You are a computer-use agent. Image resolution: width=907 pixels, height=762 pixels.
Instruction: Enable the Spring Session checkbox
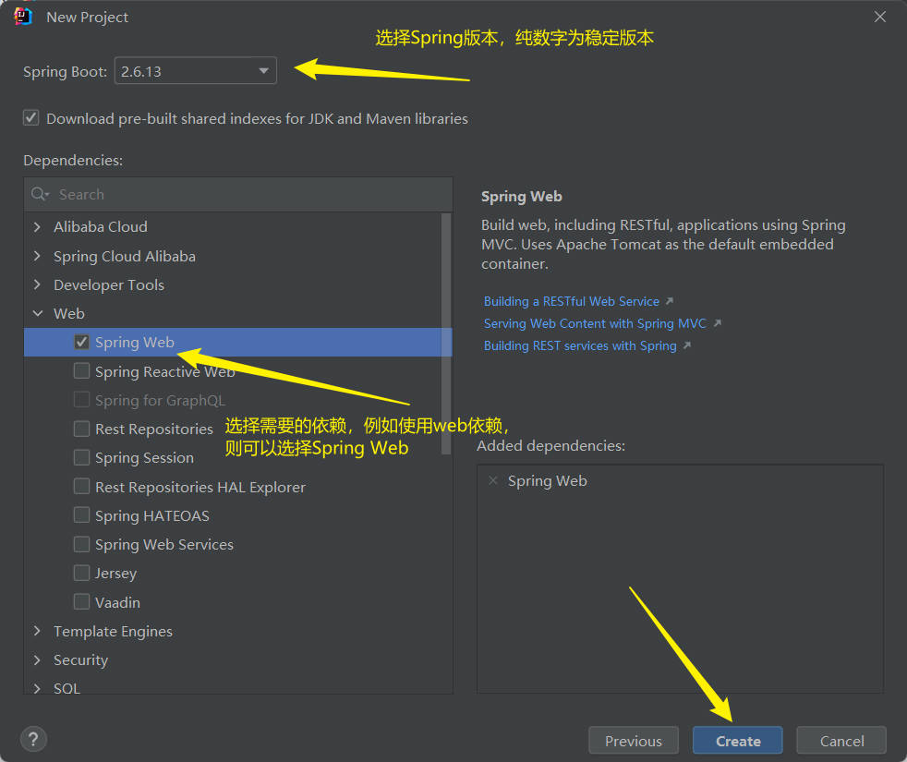click(x=81, y=458)
